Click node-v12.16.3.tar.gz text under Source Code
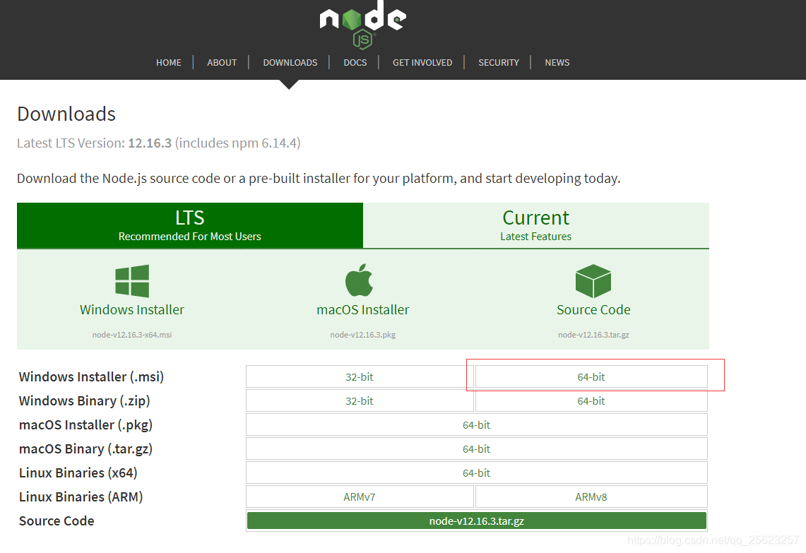This screenshot has width=806, height=553. pos(593,335)
